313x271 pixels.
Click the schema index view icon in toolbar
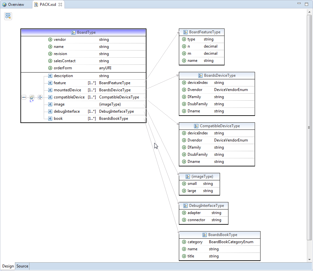(x=8, y=16)
